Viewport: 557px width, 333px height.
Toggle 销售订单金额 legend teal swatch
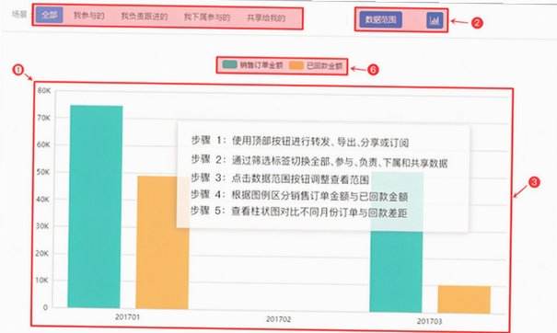click(x=229, y=64)
